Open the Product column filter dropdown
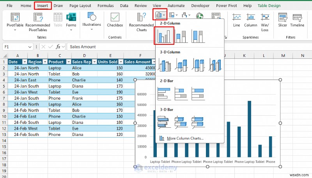This screenshot has width=312, height=178. point(69,62)
